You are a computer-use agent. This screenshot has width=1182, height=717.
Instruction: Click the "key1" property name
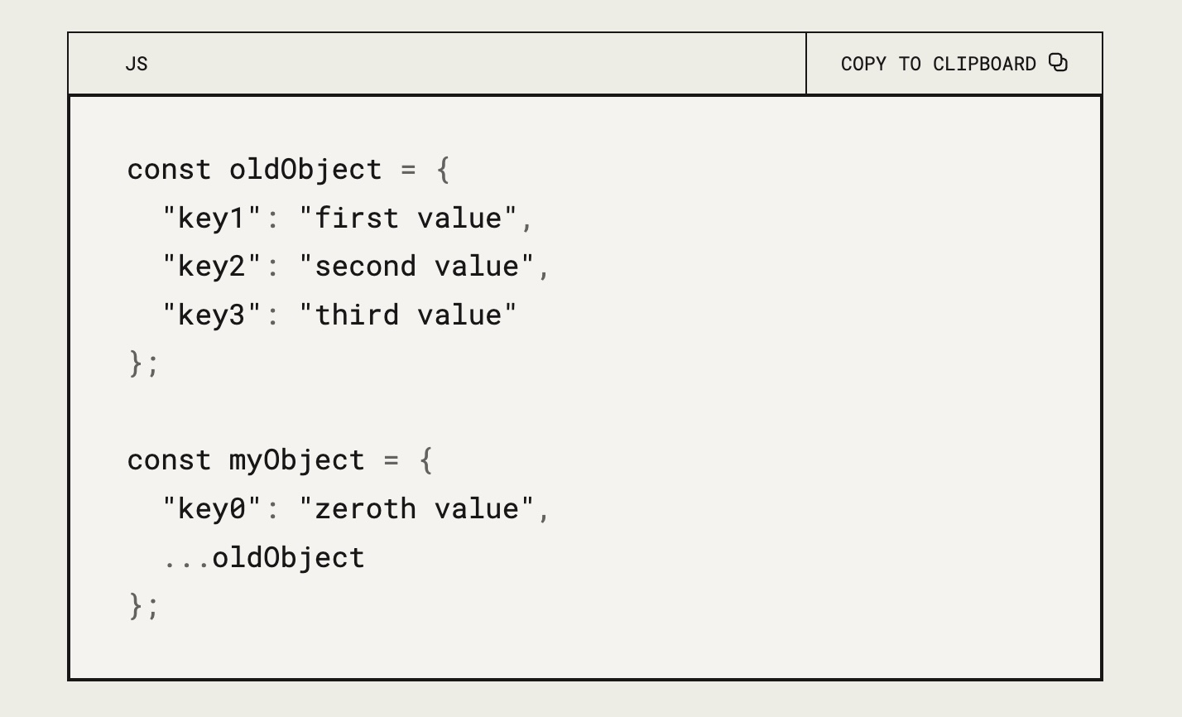pos(212,218)
